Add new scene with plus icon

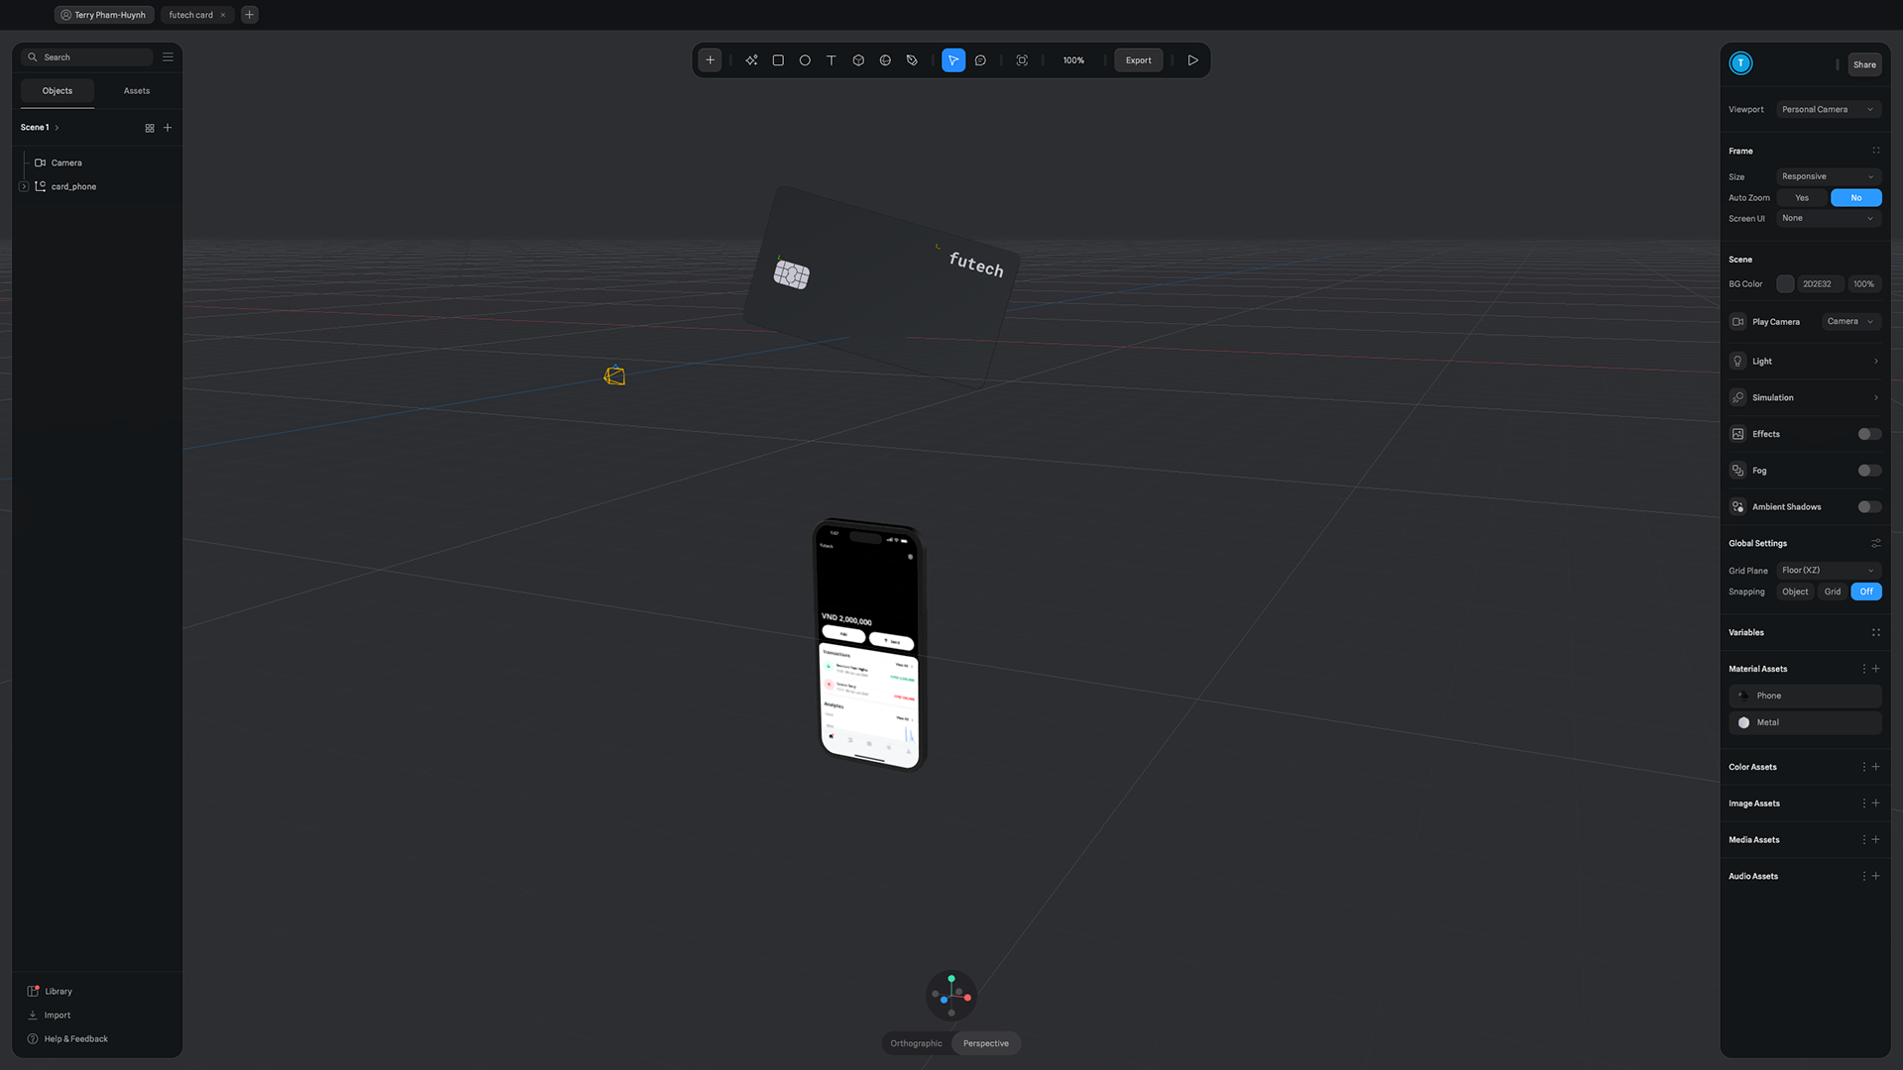pos(168,128)
